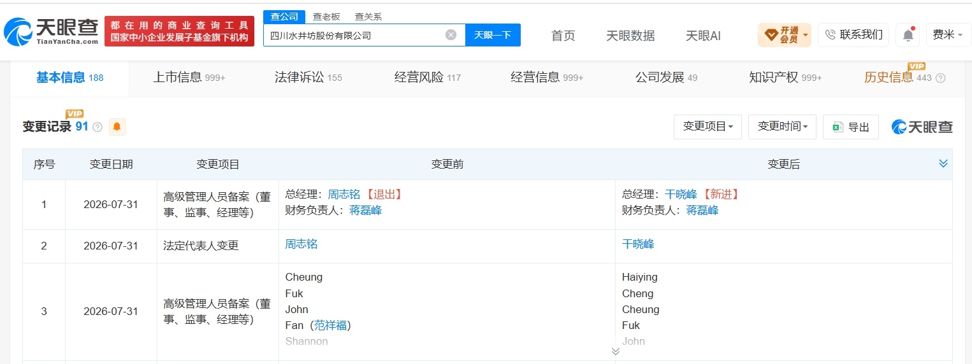Image resolution: width=972 pixels, height=364 pixels.
Task: Open the 费米 account dropdown
Action: pyautogui.click(x=948, y=35)
